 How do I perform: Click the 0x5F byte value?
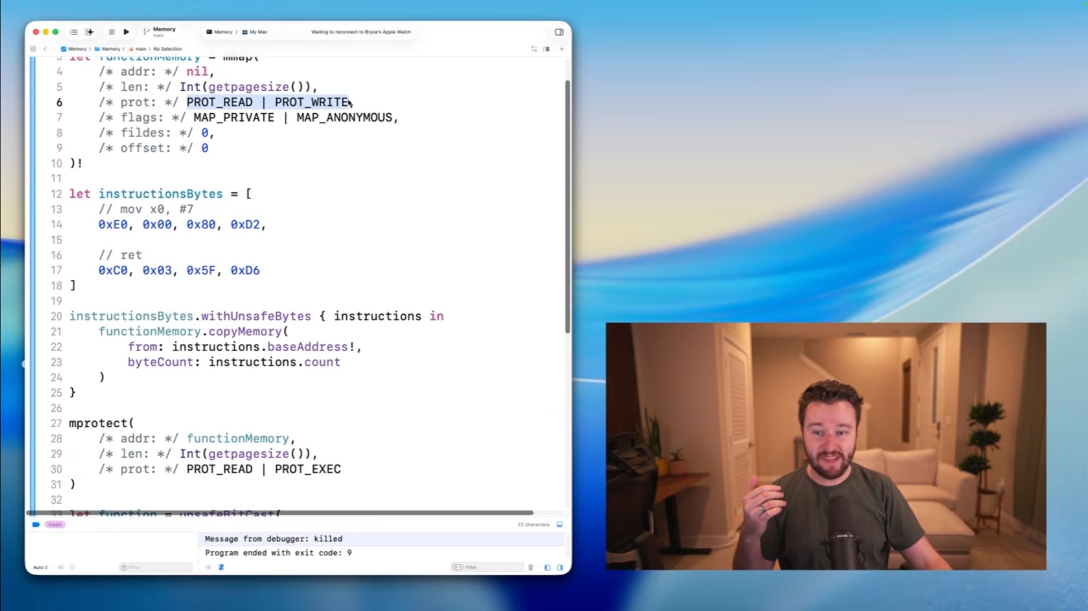[201, 270]
